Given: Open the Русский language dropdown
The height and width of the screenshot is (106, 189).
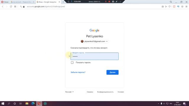Looking at the screenshot, I should point(69,92).
